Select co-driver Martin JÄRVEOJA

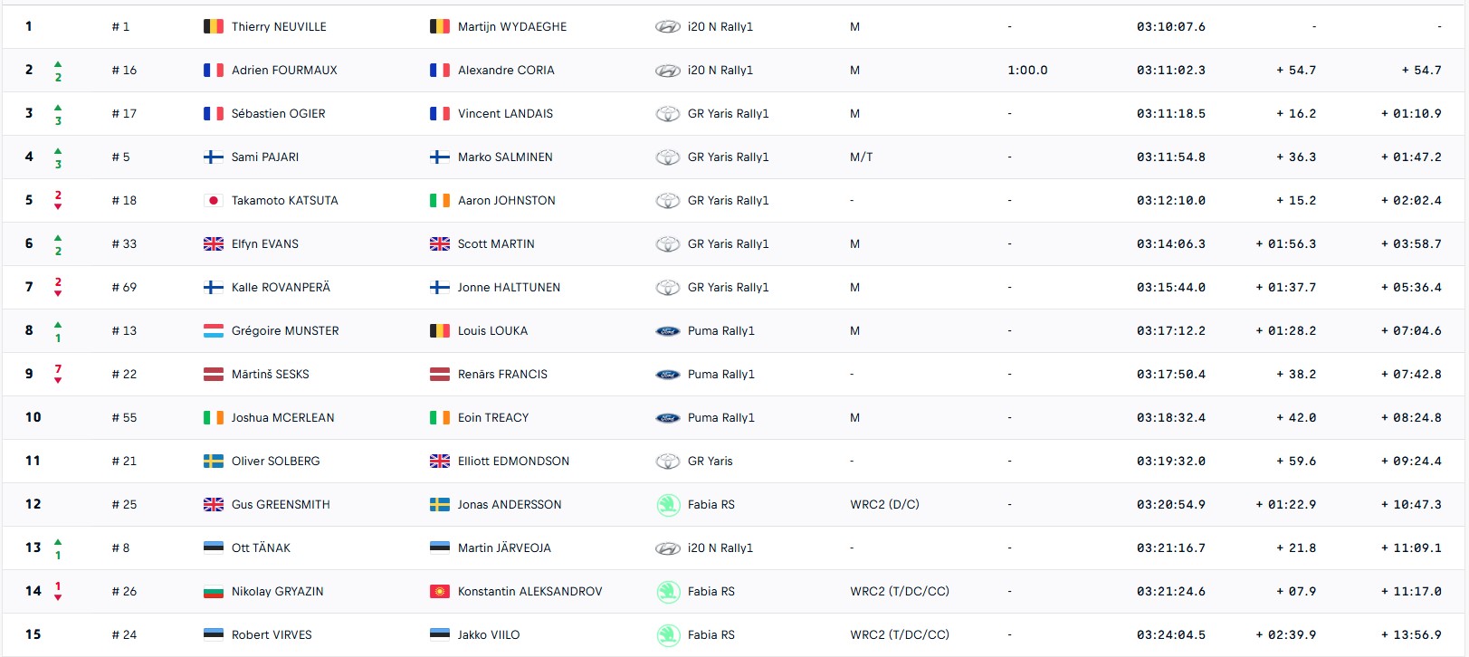pos(504,548)
